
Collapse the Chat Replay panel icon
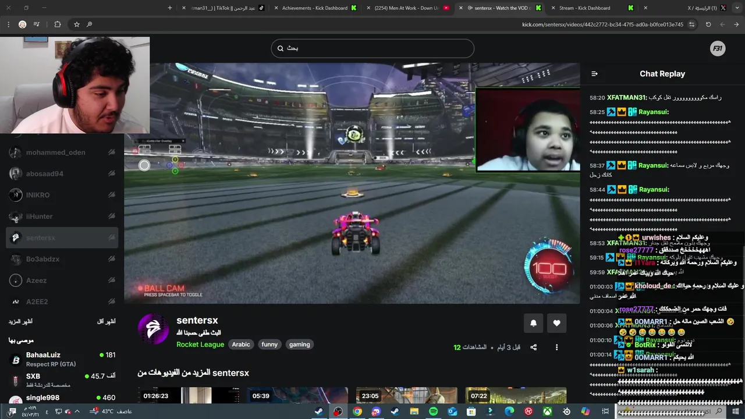[594, 74]
